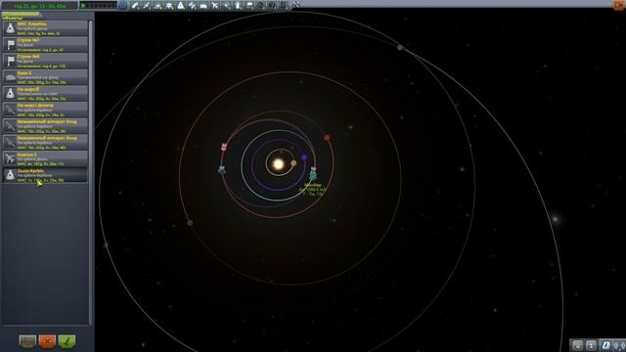Click the purple Eve planet
Viewport: 626px width, 352px height.
[304, 157]
